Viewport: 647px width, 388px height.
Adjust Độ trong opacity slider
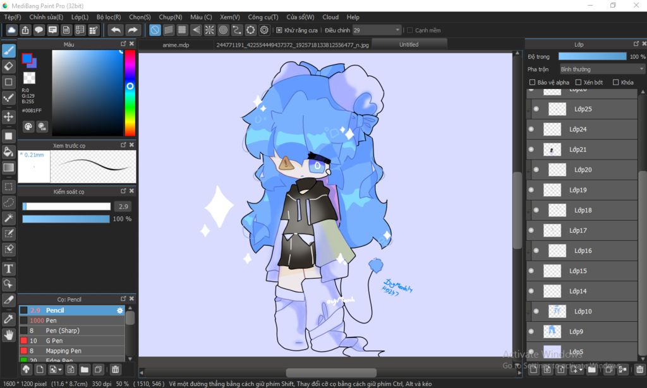pos(592,56)
